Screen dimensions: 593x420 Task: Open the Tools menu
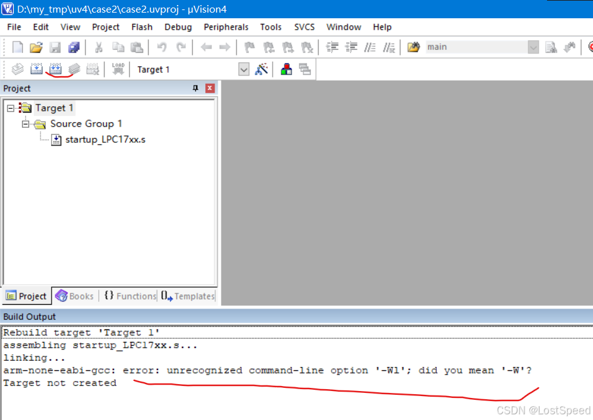coord(271,27)
